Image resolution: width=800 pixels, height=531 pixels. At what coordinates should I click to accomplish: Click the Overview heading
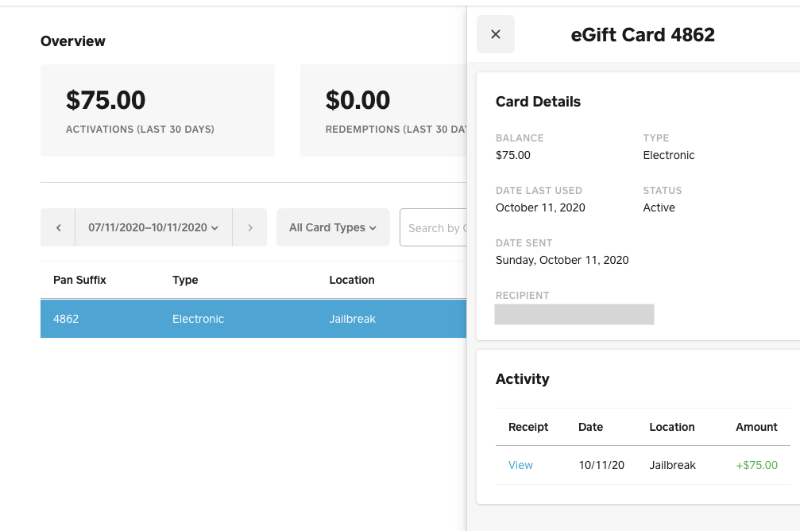click(x=73, y=41)
